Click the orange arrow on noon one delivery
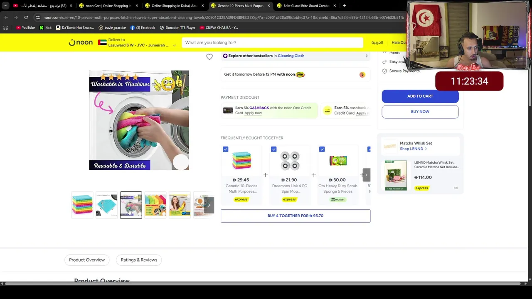Viewport: 532px width, 299px height. tap(362, 75)
